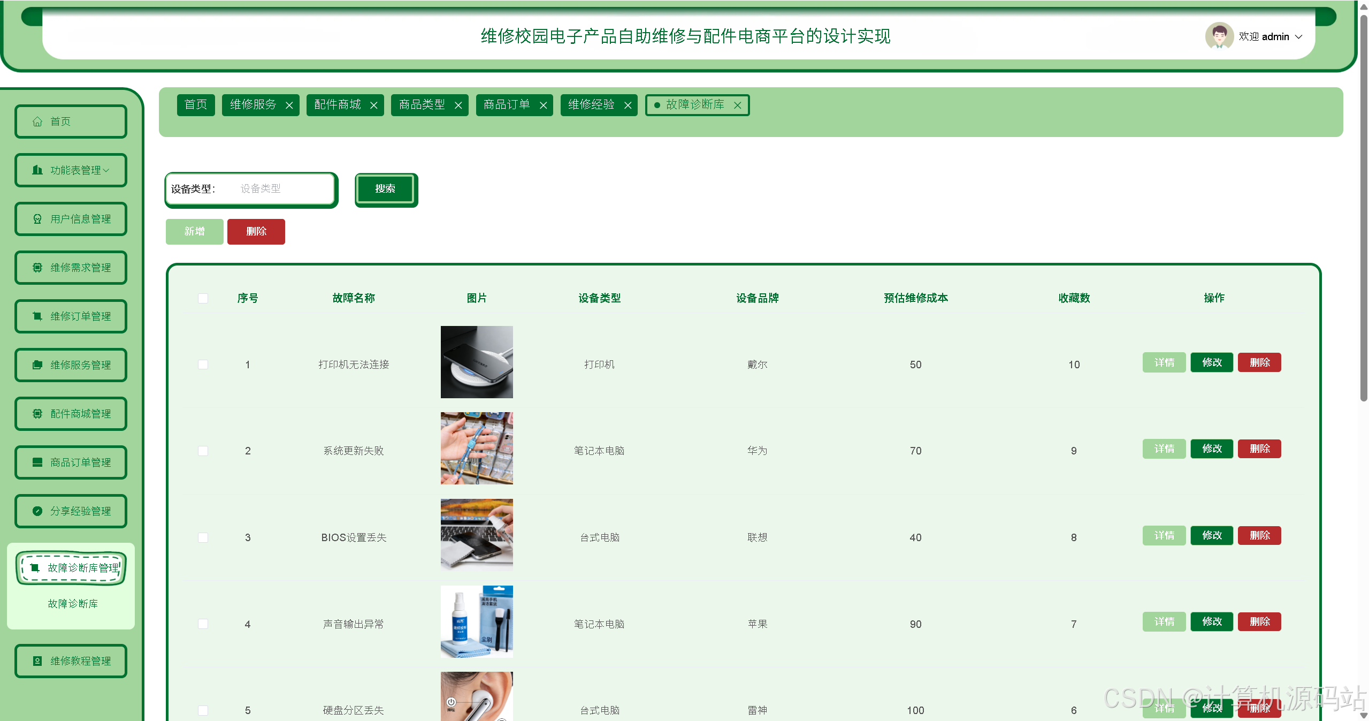
Task: Close the 商品订单 tab
Action: pyautogui.click(x=544, y=105)
